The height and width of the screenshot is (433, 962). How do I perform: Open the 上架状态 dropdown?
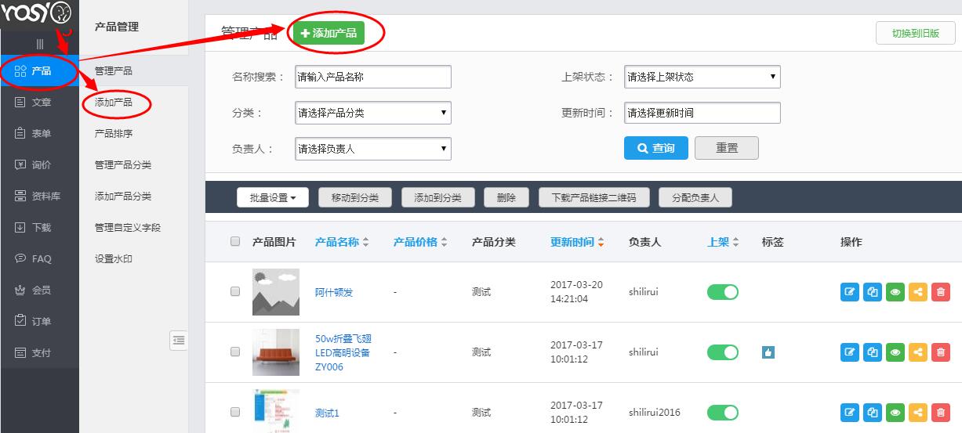702,77
